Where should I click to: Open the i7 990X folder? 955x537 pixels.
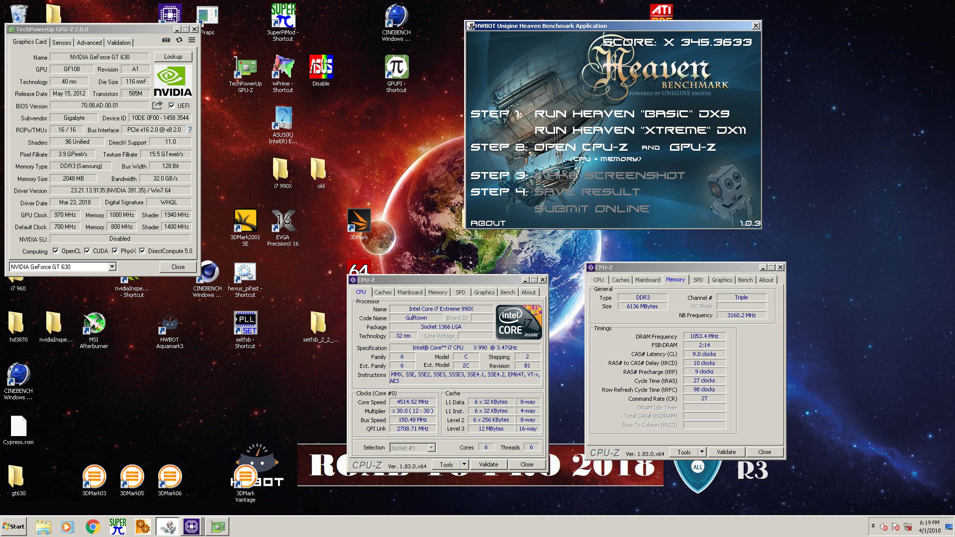[283, 173]
